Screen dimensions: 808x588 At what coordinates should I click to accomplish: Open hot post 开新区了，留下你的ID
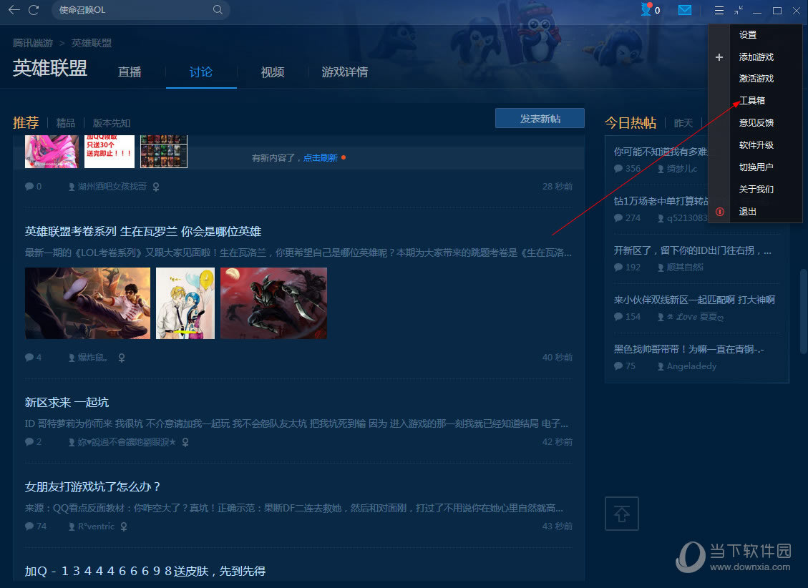[693, 251]
